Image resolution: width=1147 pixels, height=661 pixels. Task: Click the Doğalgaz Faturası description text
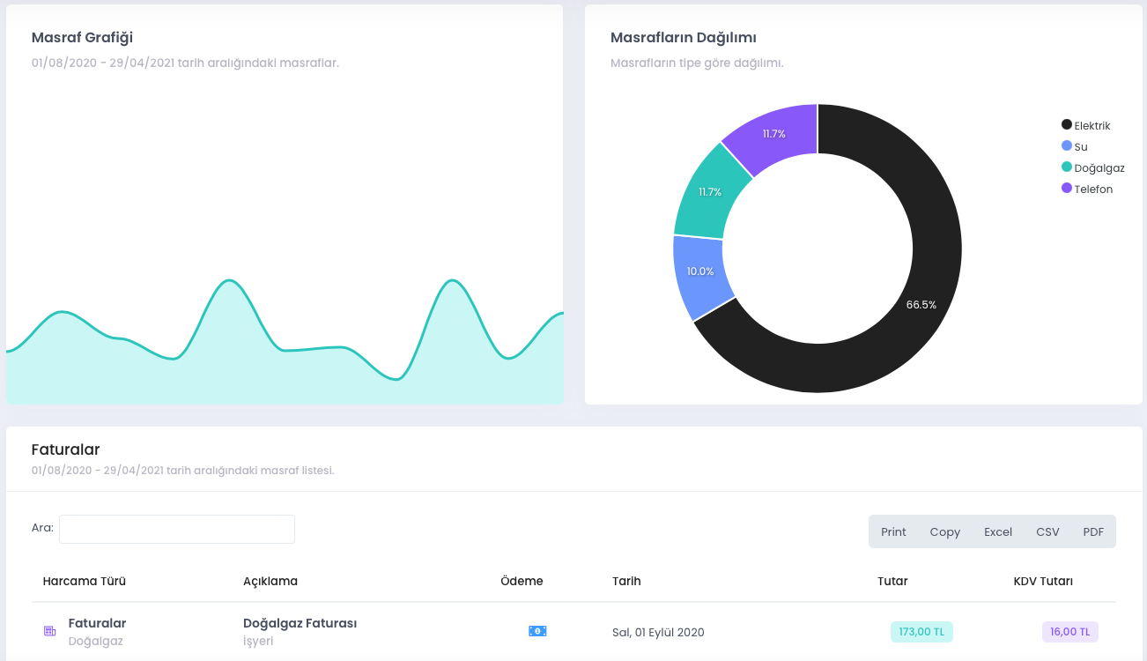(300, 623)
